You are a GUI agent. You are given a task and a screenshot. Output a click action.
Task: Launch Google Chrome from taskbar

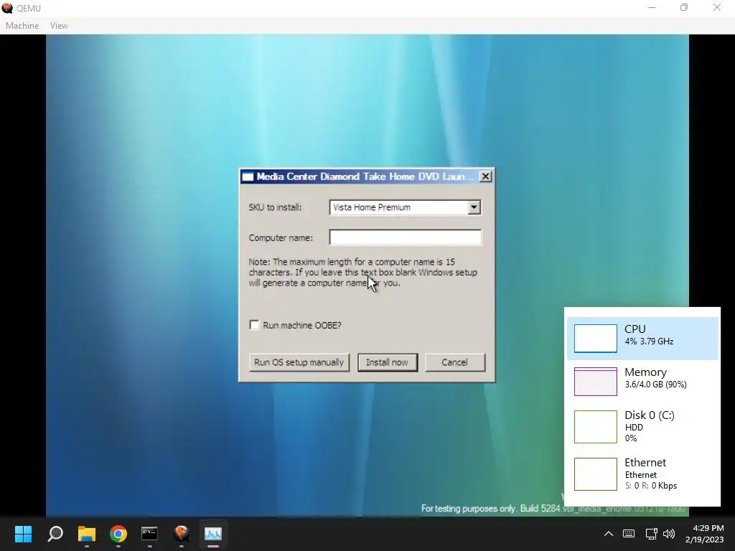[x=118, y=534]
